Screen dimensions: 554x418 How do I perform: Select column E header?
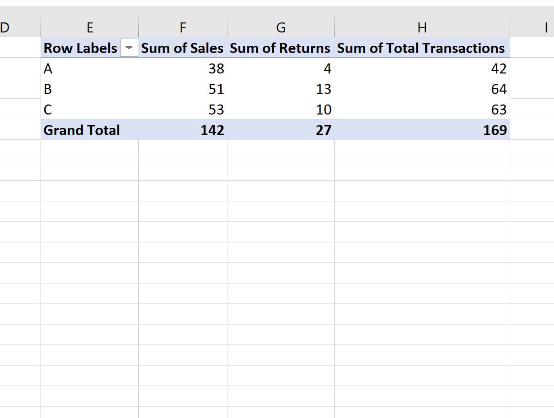90,27
